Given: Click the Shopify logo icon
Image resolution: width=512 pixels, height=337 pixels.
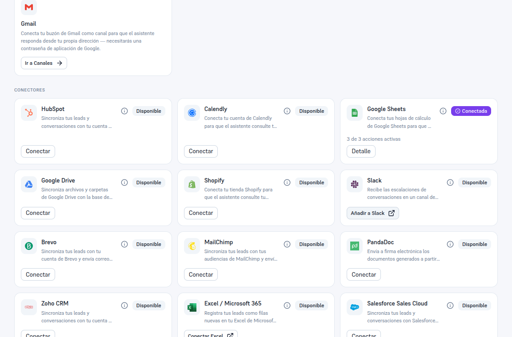Looking at the screenshot, I should click(x=192, y=184).
